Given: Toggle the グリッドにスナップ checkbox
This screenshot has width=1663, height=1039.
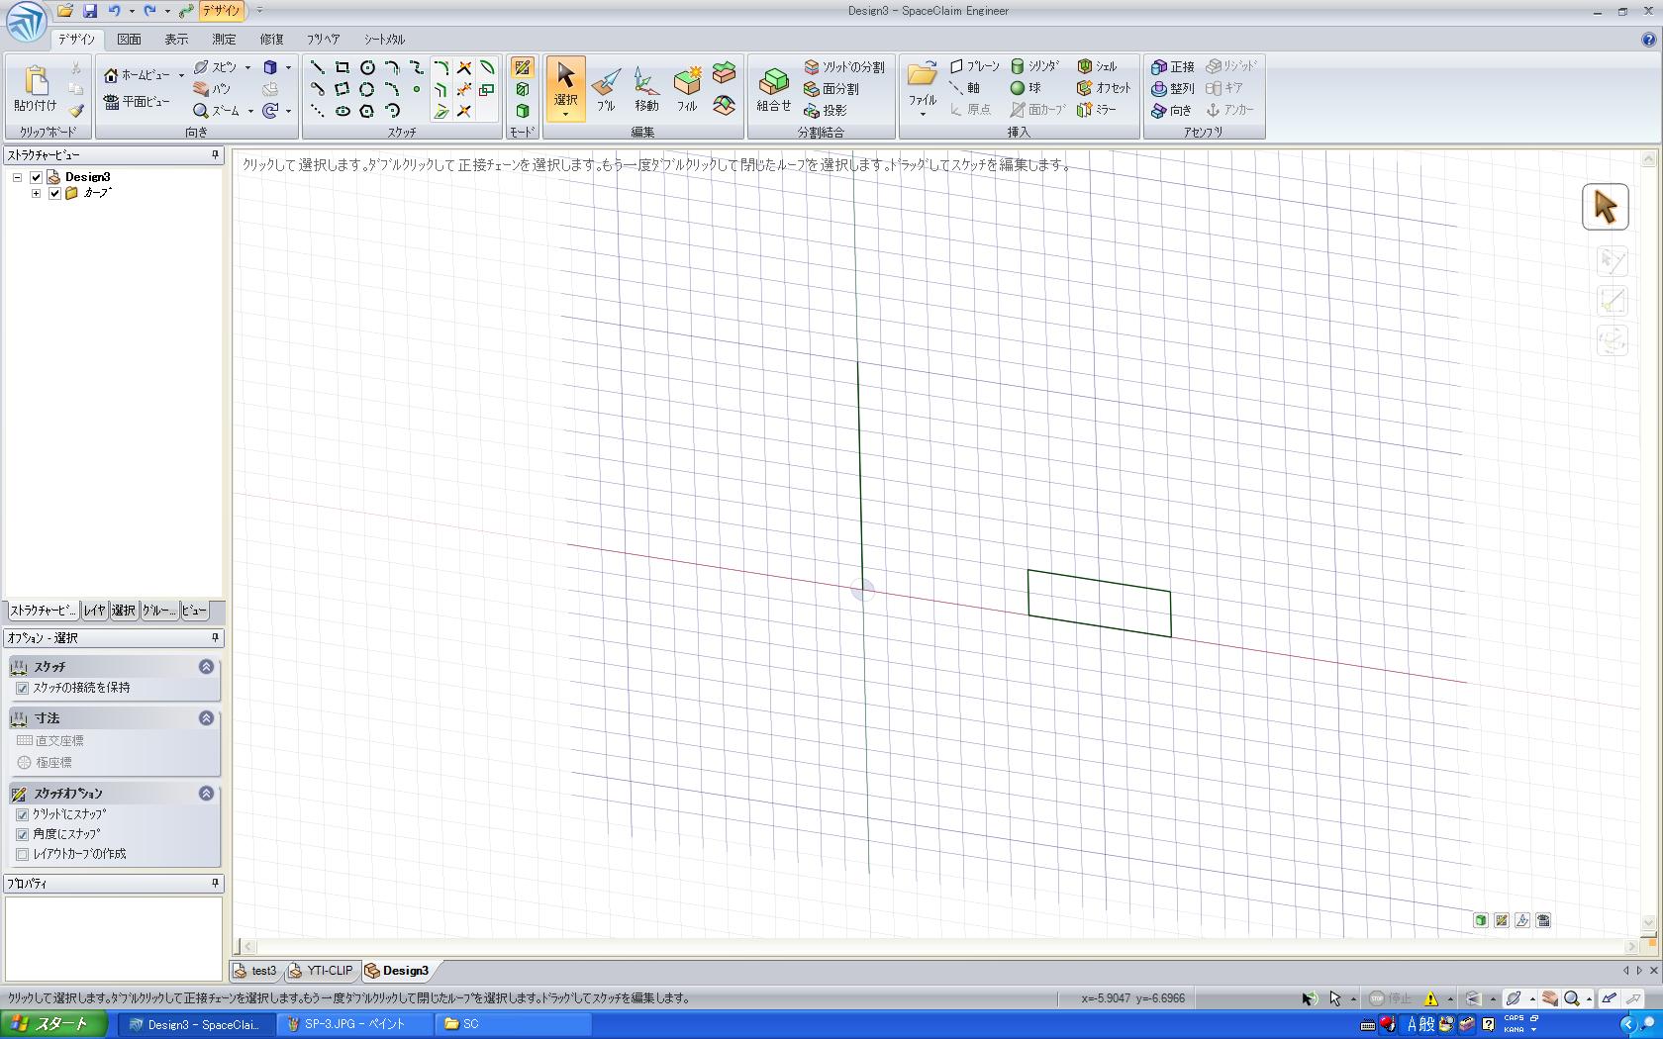Looking at the screenshot, I should coord(23,814).
